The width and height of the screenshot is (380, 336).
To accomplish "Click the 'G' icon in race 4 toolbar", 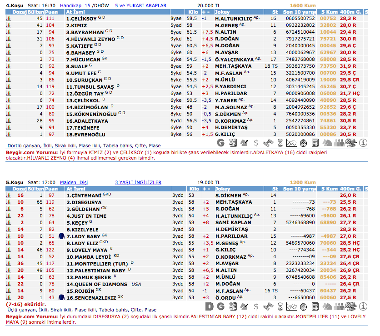I will tap(221, 142).
